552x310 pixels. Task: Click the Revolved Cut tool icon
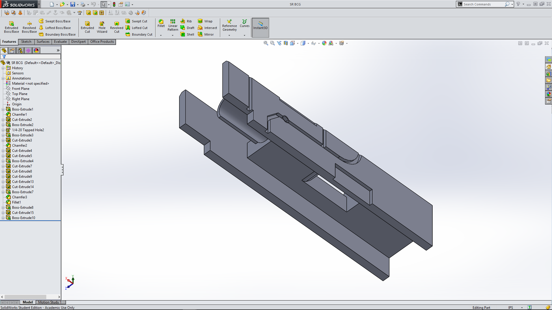point(116,24)
